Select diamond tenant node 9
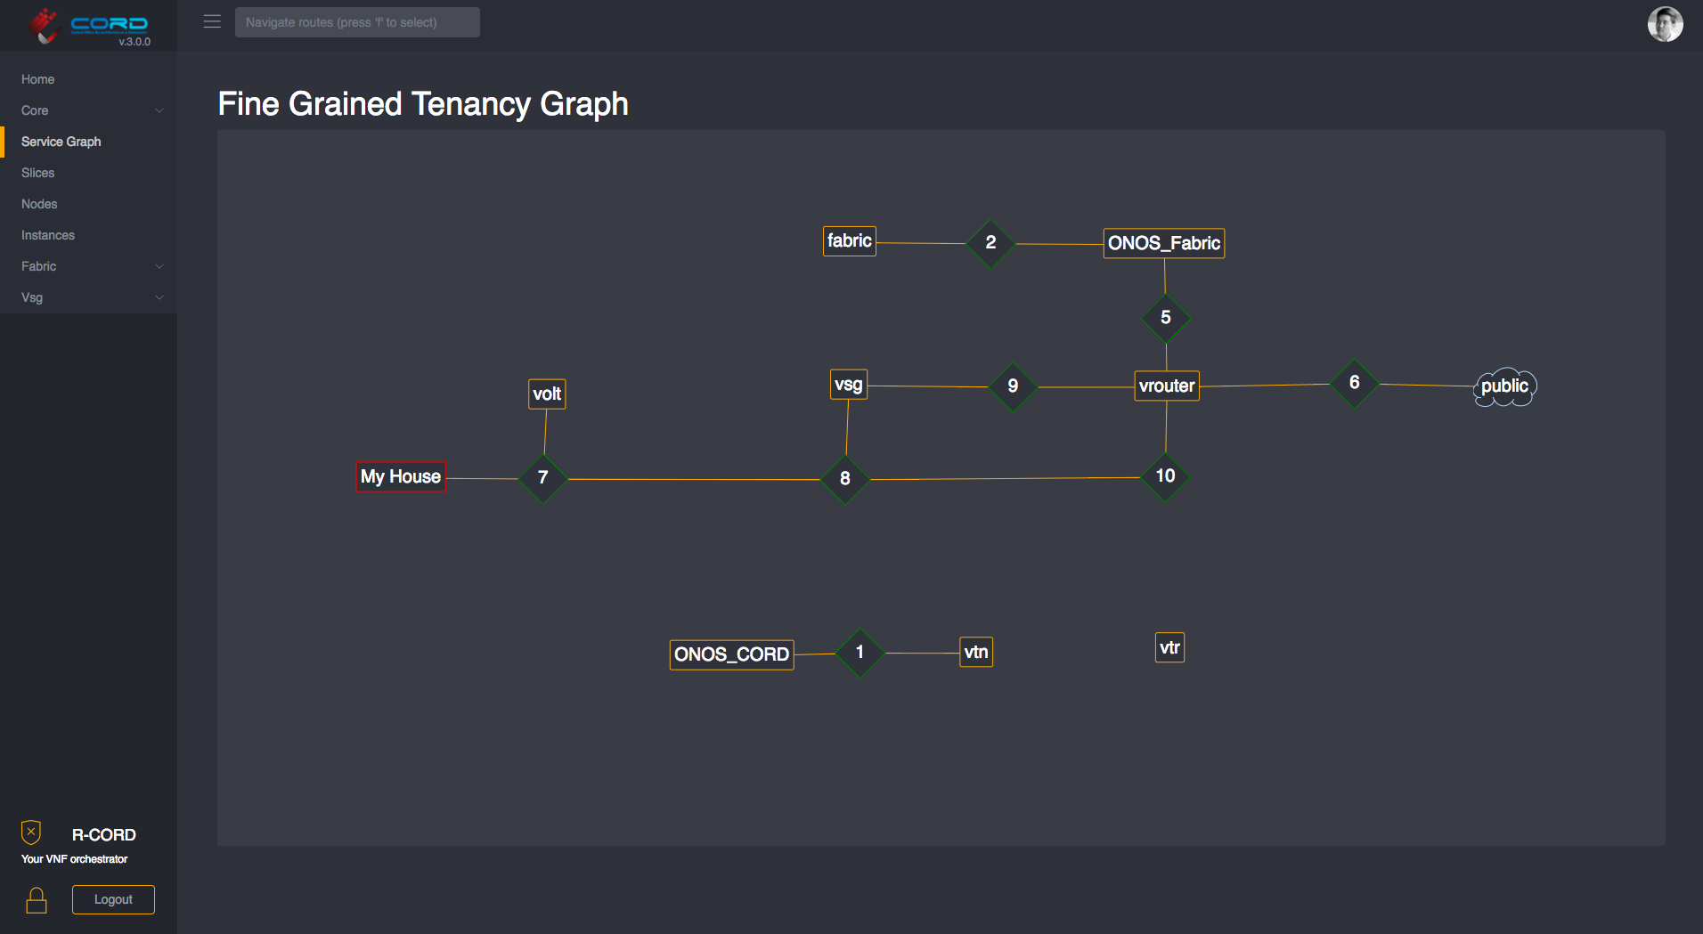 coord(1013,386)
